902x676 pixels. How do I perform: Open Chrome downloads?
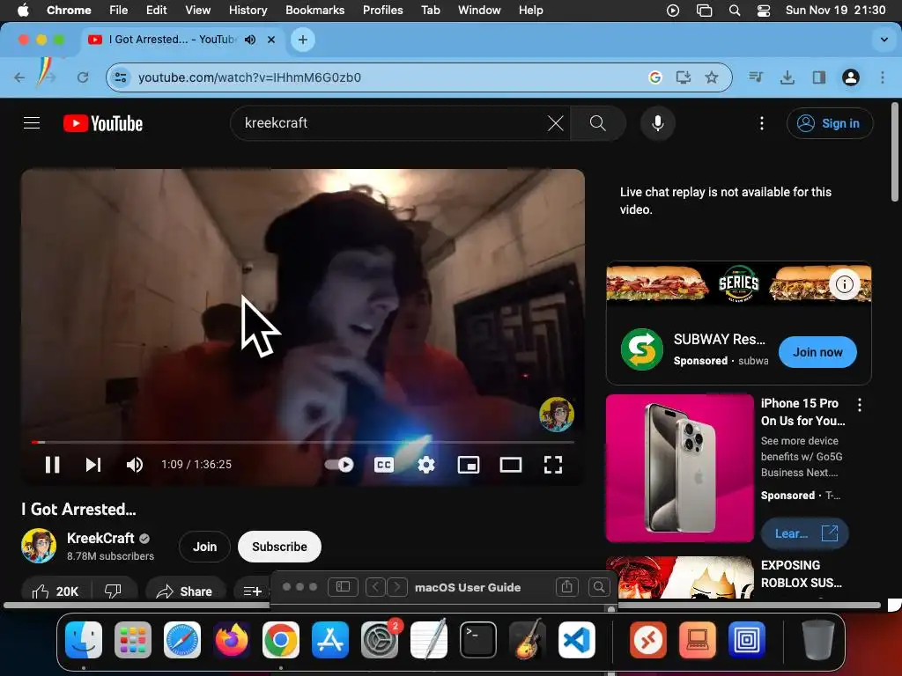(787, 77)
